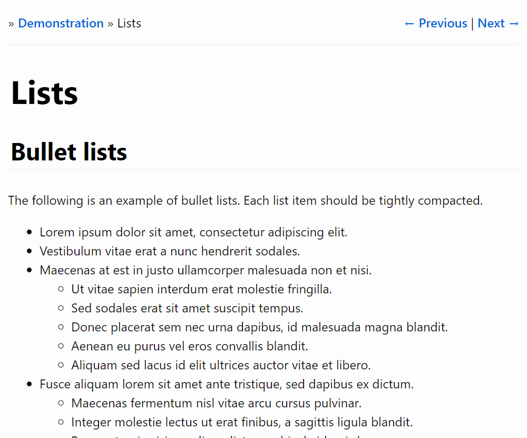
Task: Click the Lists breadcrumb text
Action: [x=129, y=23]
